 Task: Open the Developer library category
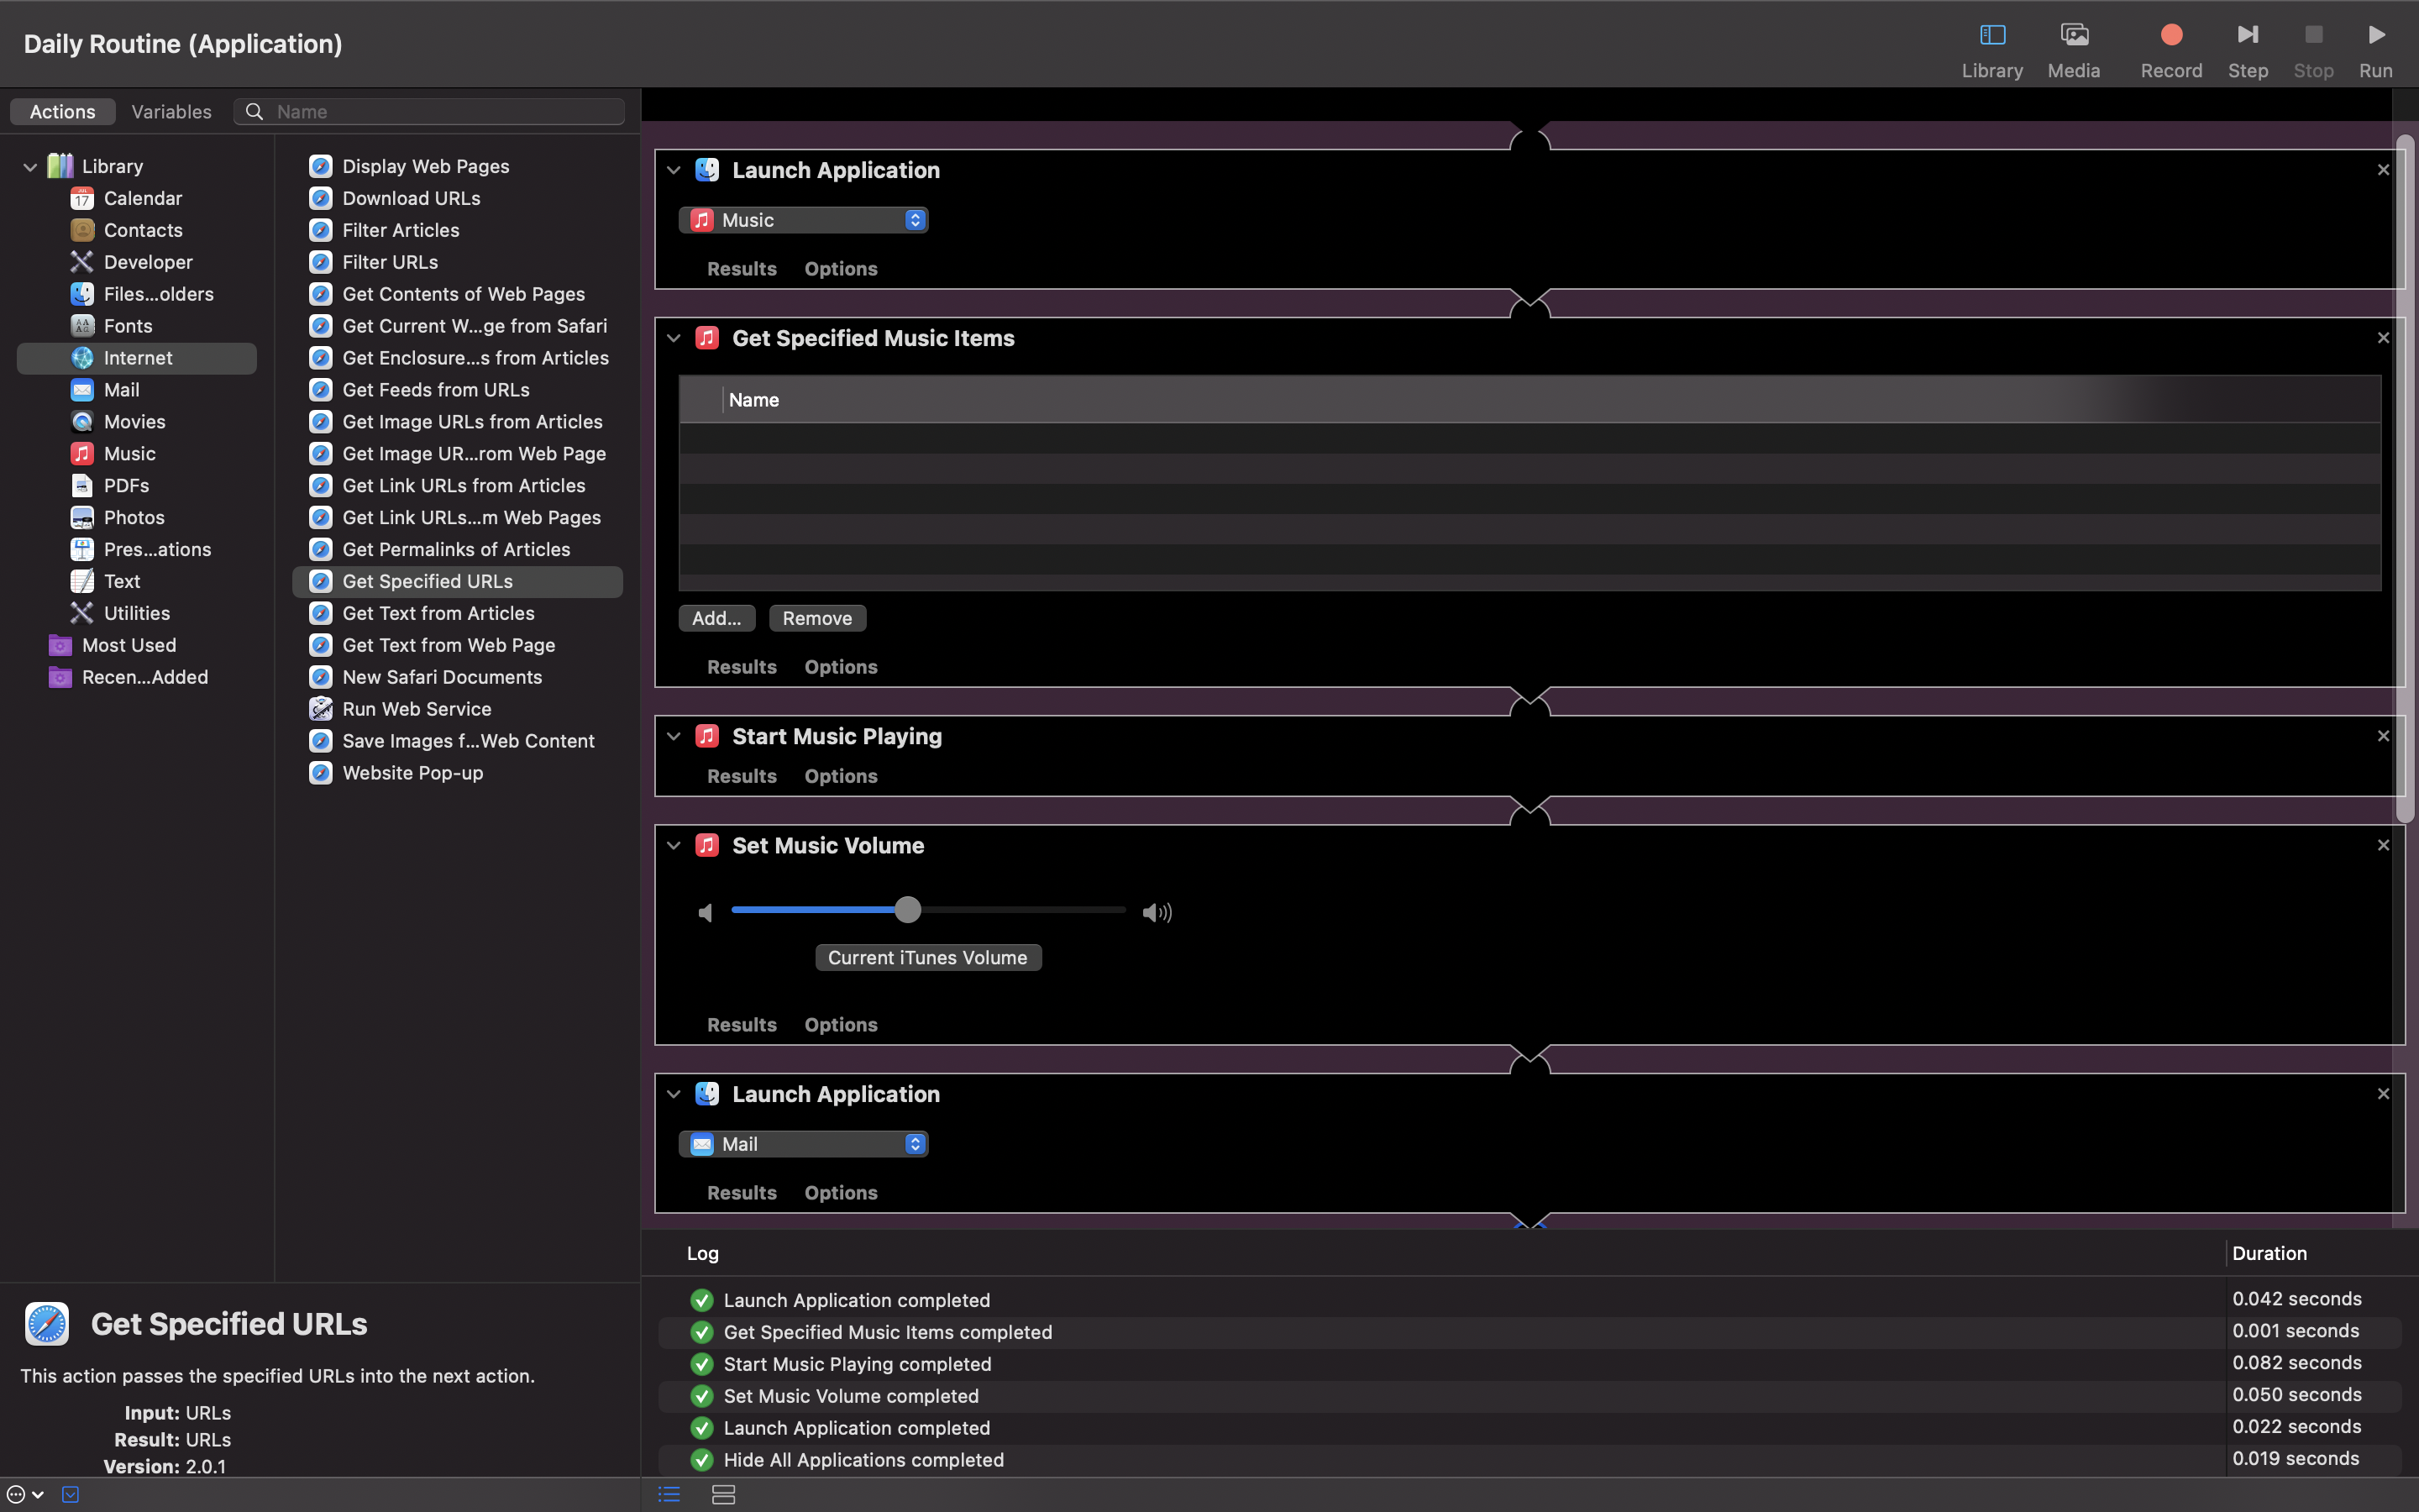137,262
